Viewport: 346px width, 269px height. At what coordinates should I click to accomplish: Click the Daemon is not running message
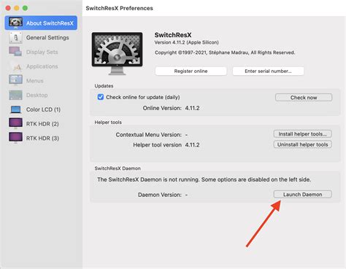204,179
